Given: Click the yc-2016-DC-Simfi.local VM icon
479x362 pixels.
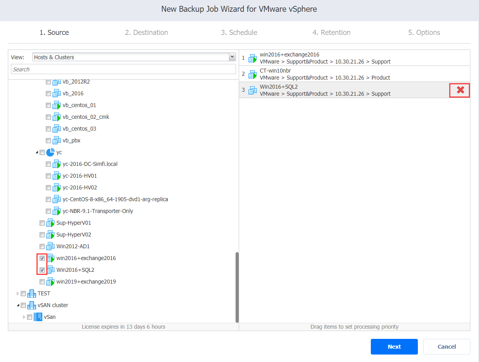Looking at the screenshot, I should coord(56,164).
